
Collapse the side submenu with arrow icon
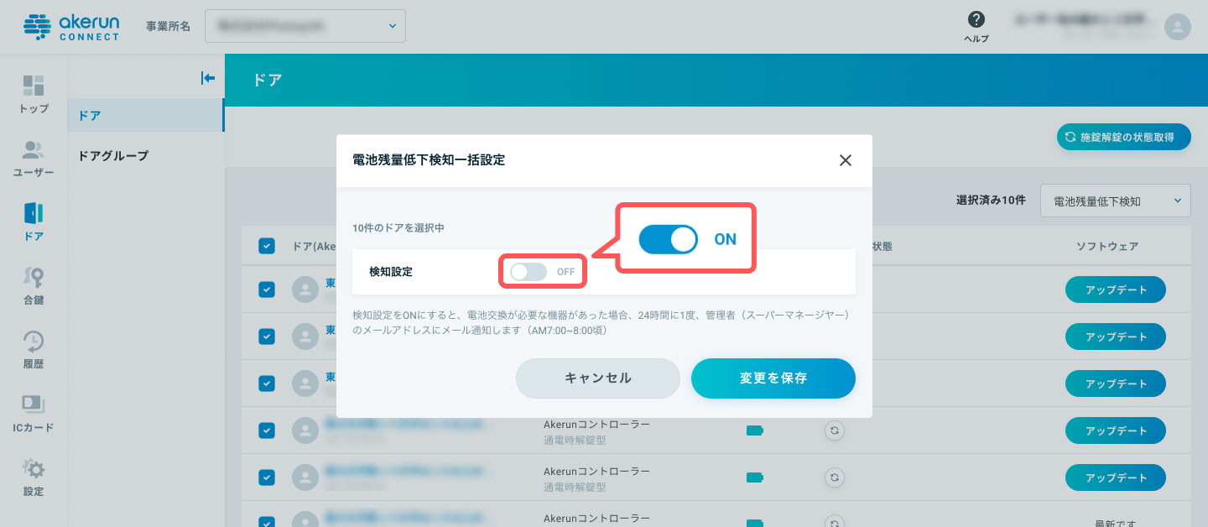click(208, 78)
